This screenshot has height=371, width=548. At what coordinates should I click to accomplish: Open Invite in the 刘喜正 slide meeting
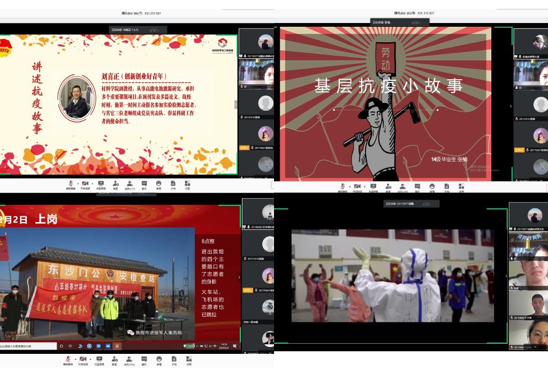[x=116, y=185]
